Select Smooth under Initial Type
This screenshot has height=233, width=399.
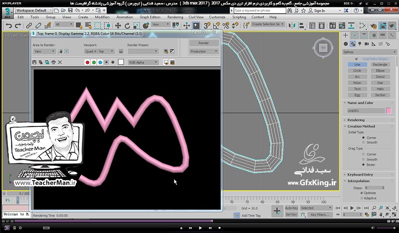364,142
